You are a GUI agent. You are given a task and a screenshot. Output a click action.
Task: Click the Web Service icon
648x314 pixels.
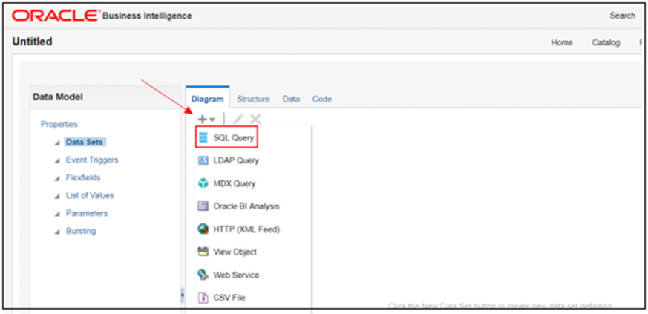click(203, 275)
